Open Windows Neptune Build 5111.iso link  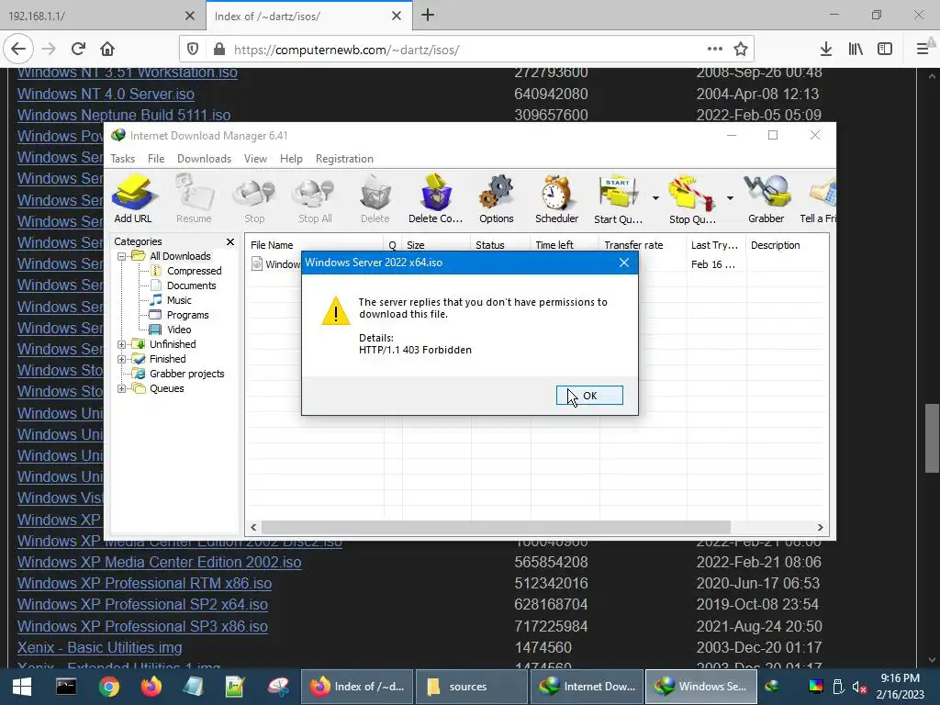(124, 115)
